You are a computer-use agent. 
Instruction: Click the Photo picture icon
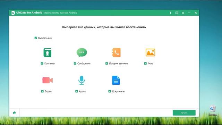[x=150, y=52]
